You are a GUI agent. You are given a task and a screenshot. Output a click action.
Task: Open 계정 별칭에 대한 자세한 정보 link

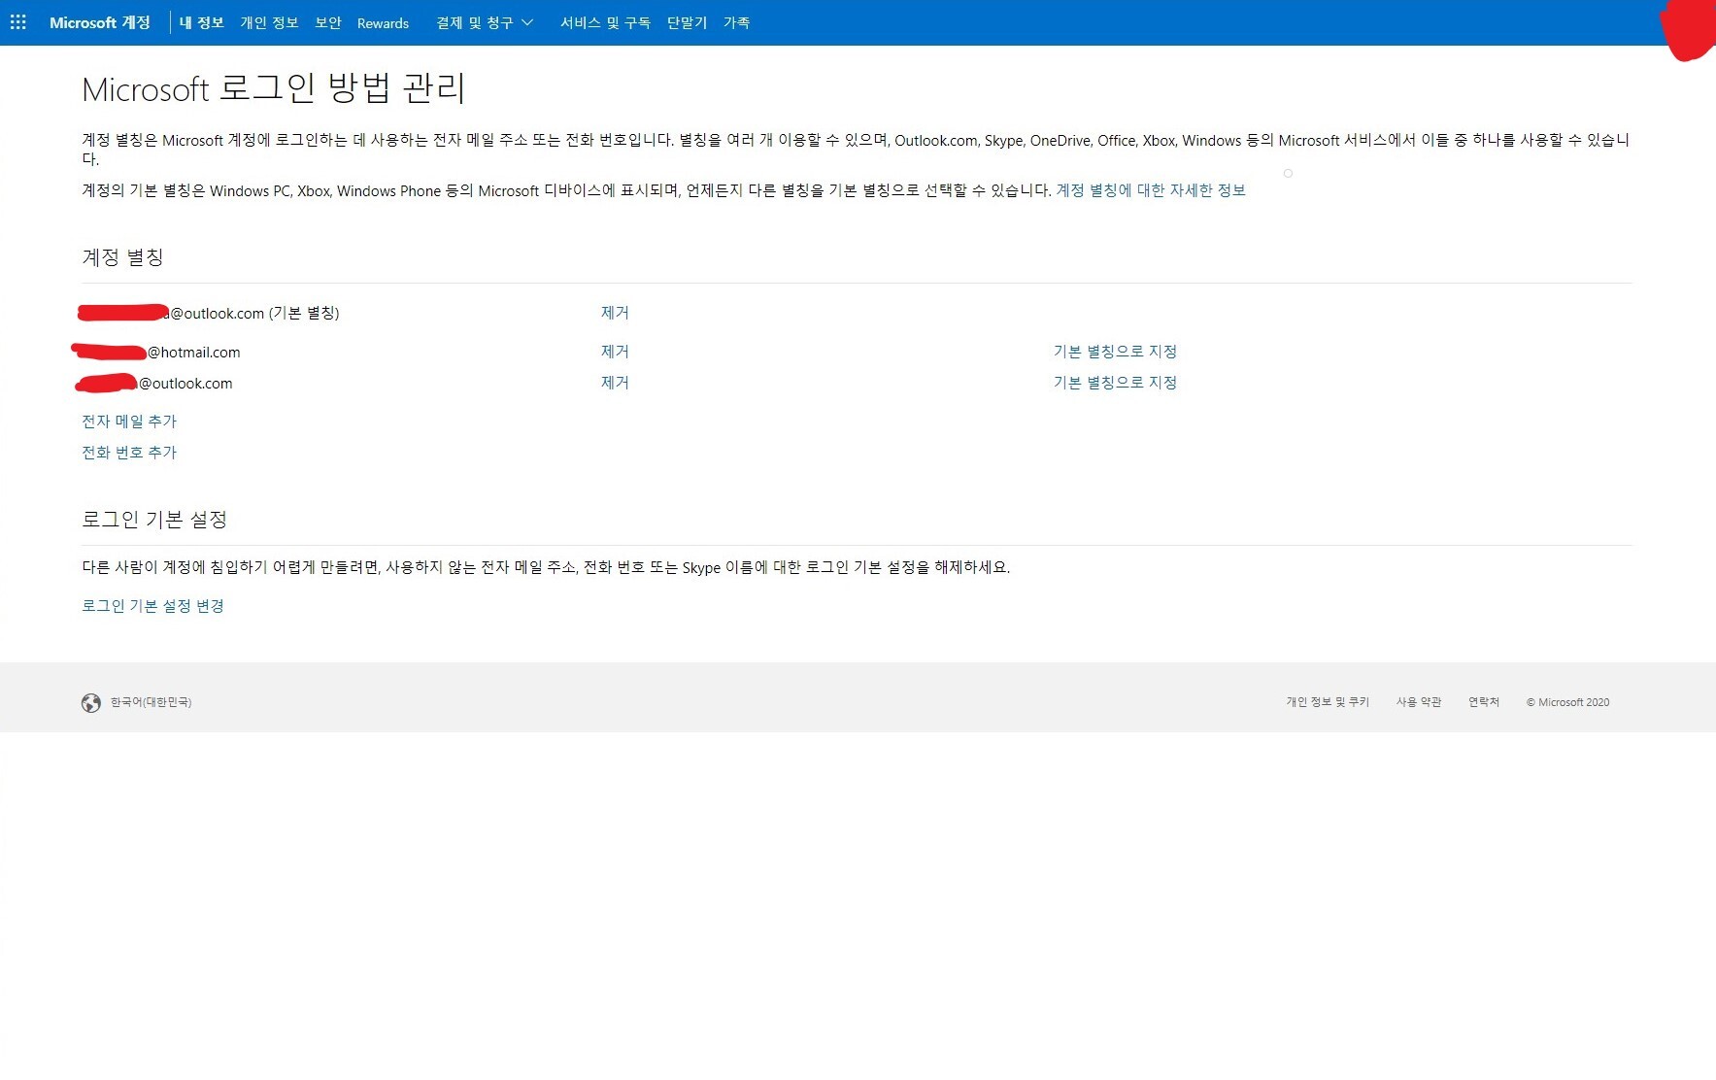(x=1151, y=190)
